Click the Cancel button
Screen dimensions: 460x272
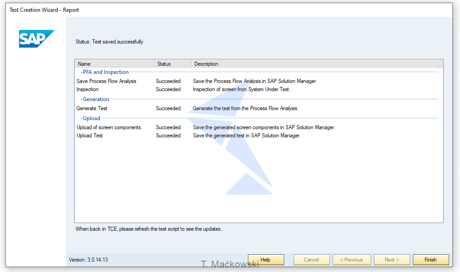click(x=311, y=260)
